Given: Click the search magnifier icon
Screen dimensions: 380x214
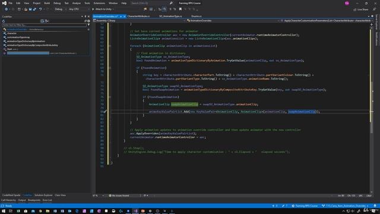Looking at the screenshot, I should (x=171, y=3).
